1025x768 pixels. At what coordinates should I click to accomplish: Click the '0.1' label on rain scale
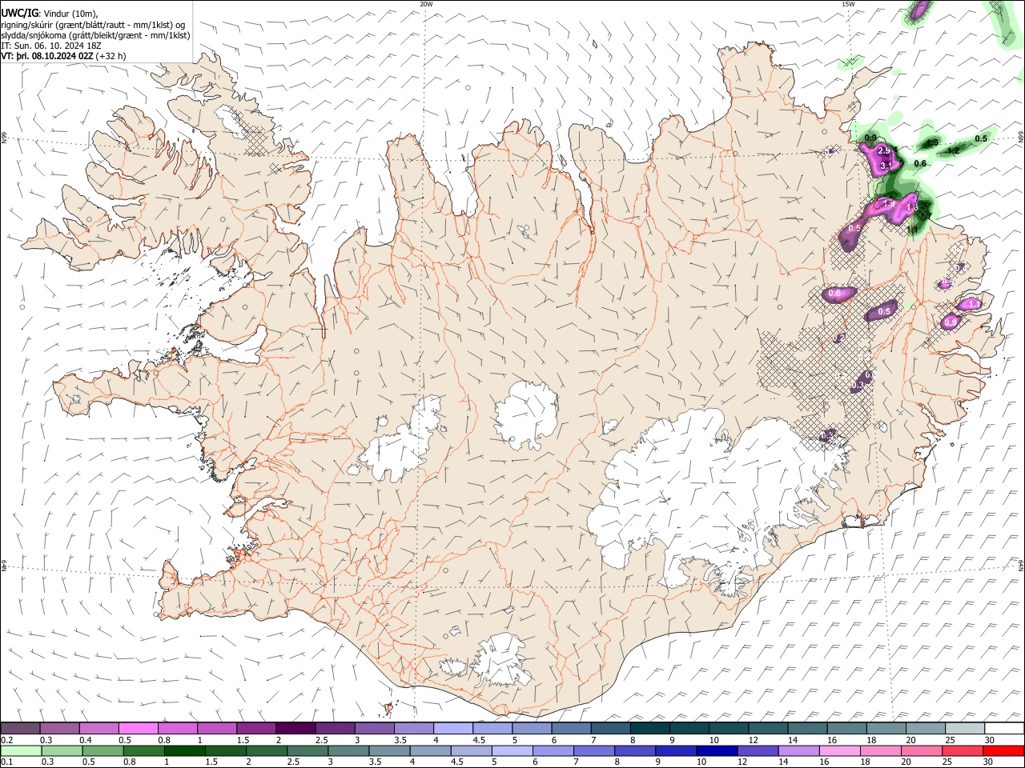(7, 762)
